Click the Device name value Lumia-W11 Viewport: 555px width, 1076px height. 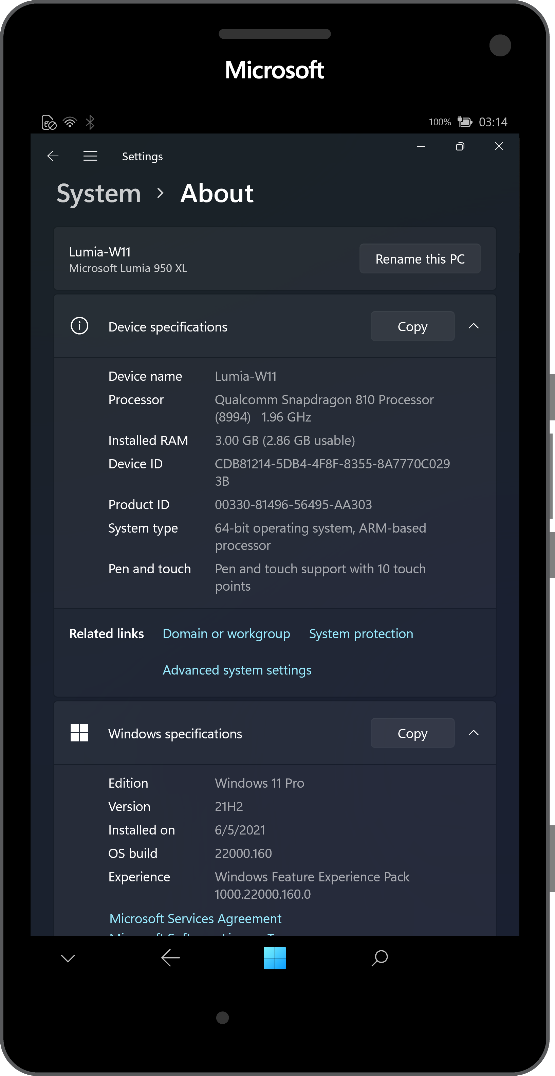245,376
